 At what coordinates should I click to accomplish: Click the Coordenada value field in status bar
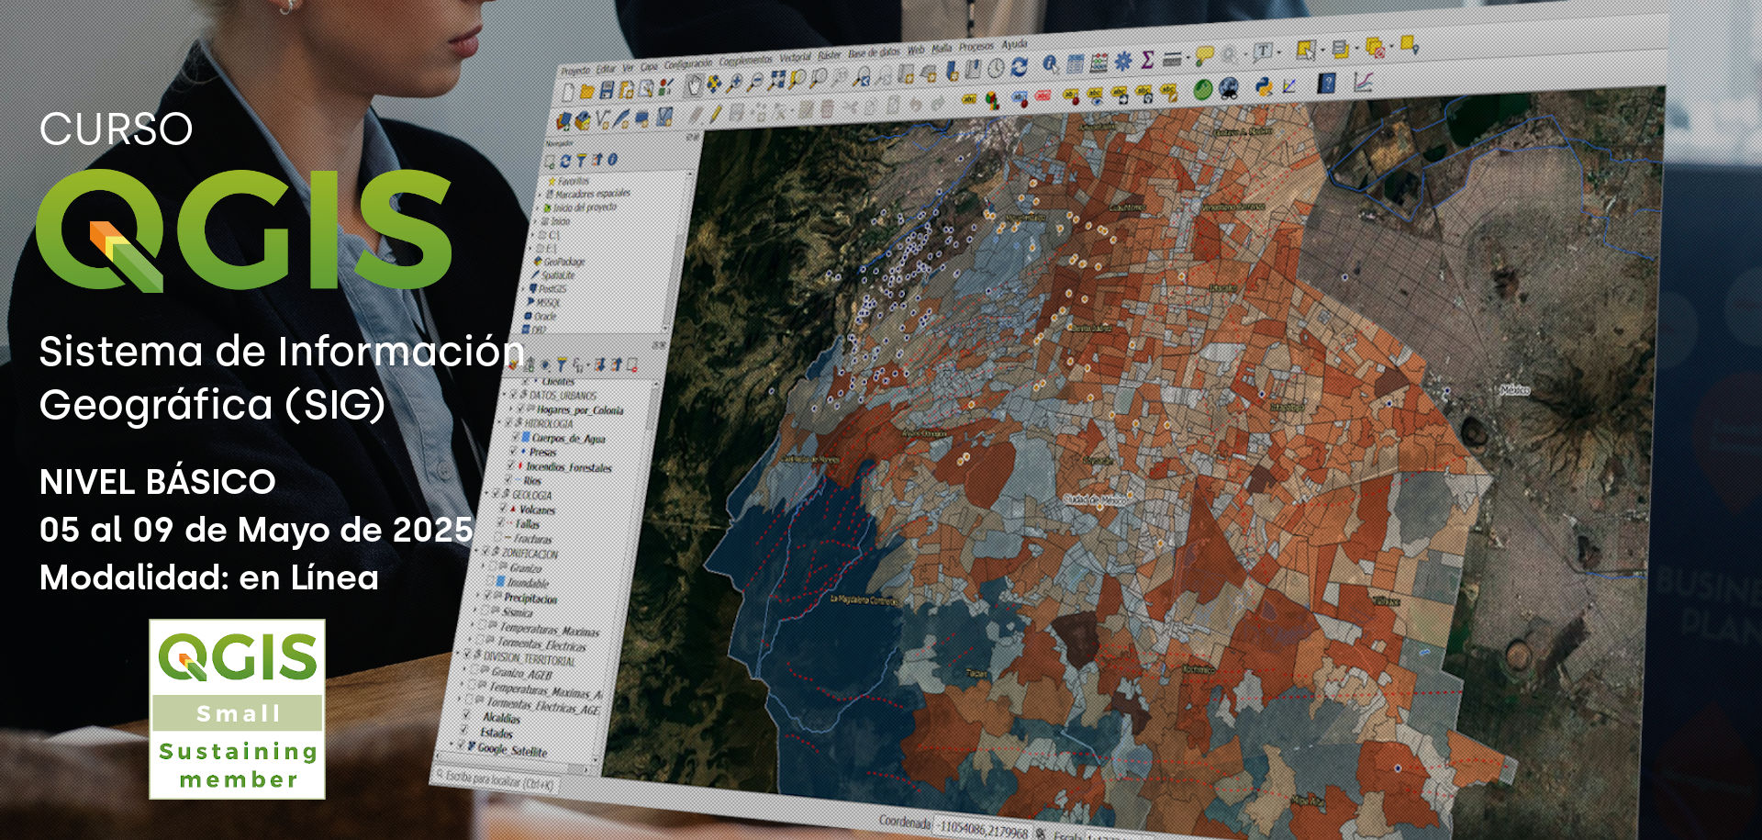982,829
